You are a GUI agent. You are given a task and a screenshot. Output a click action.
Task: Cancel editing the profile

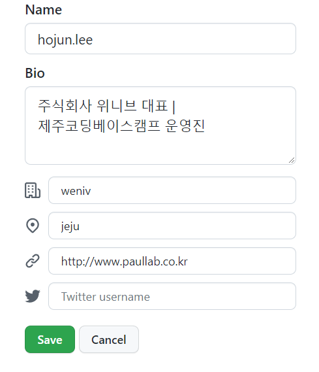point(109,339)
